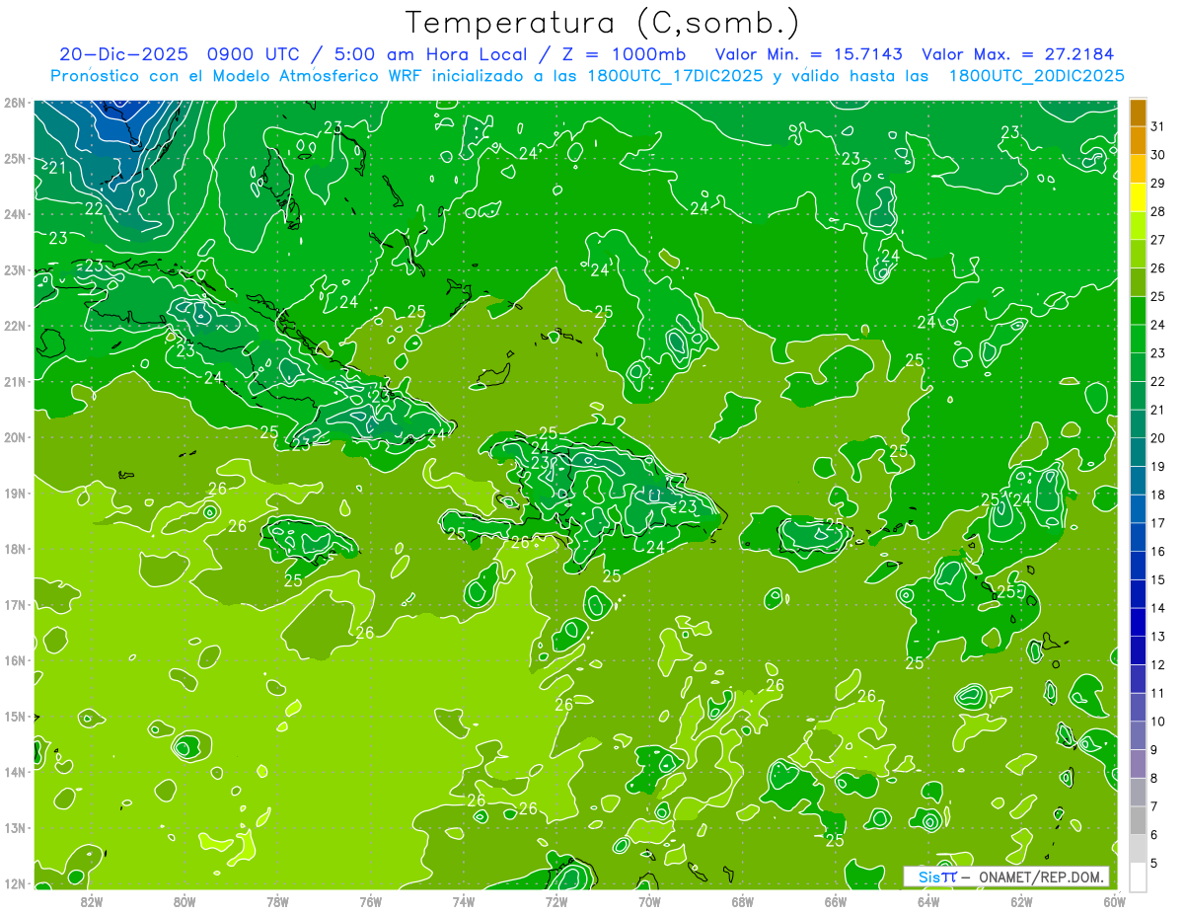The width and height of the screenshot is (1184, 915).
Task: Click the '70W' longitude axis label
Action: [x=649, y=901]
